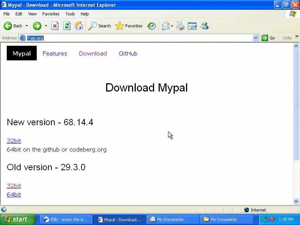The width and height of the screenshot is (300, 225).
Task: Click the Old version - 29.3.0 heading
Action: click(46, 167)
